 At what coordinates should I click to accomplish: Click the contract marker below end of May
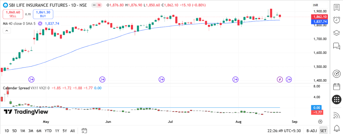pyautogui.click(x=102, y=80)
